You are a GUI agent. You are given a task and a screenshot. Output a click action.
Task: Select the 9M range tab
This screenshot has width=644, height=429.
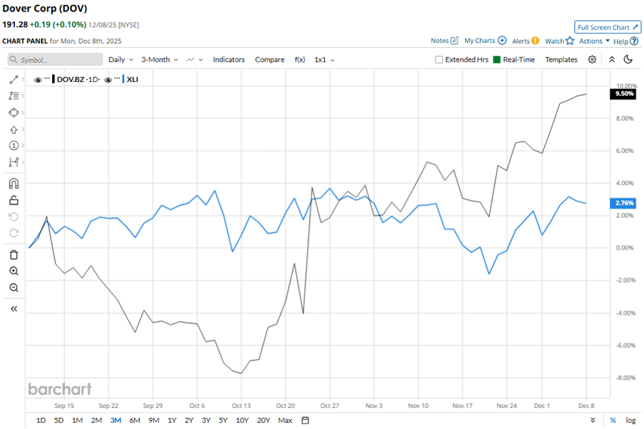tap(153, 420)
